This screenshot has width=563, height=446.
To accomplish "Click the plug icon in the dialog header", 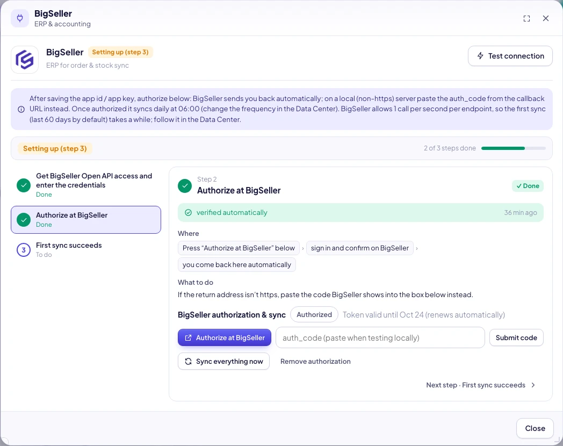I will coord(20,18).
